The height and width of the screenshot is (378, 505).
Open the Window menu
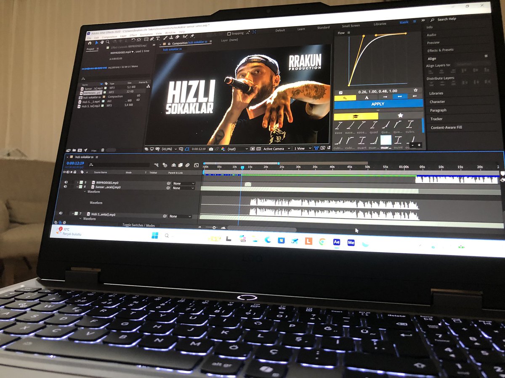[x=170, y=33]
